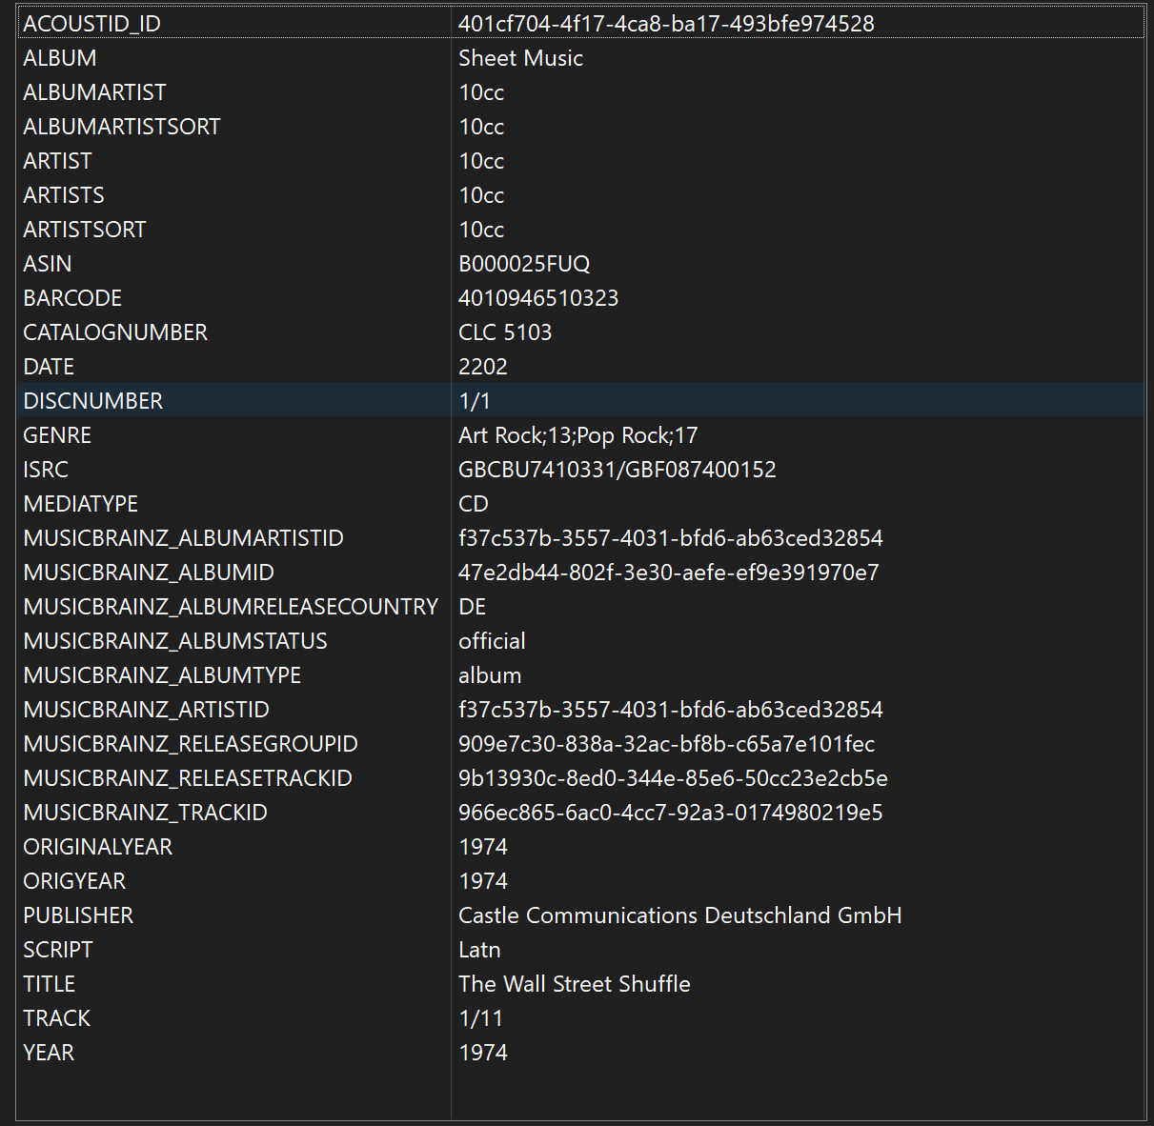The image size is (1154, 1126).
Task: Select the ARTIST row's 10cc value
Action: (x=481, y=161)
